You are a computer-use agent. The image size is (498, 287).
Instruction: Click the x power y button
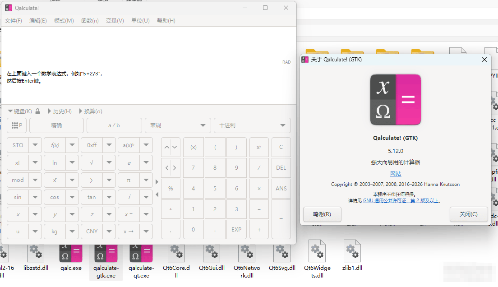pos(259,147)
